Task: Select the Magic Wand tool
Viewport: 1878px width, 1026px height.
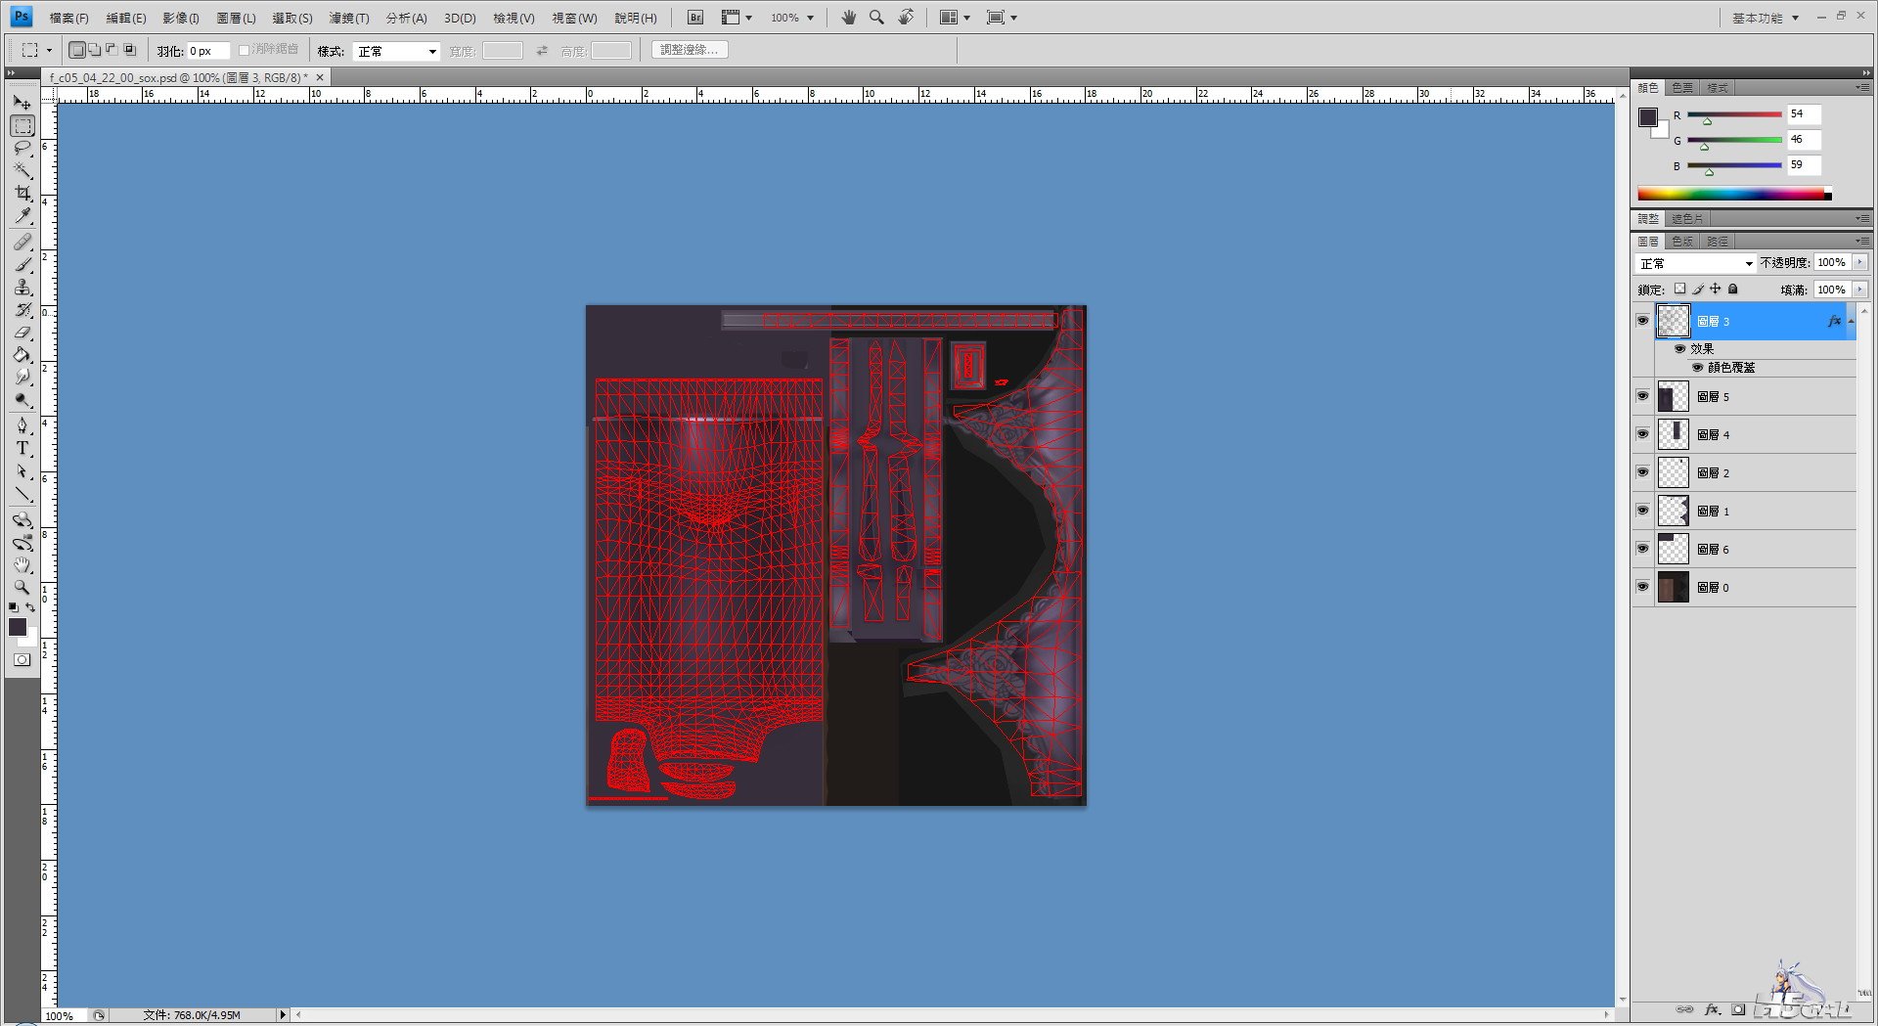Action: point(22,170)
